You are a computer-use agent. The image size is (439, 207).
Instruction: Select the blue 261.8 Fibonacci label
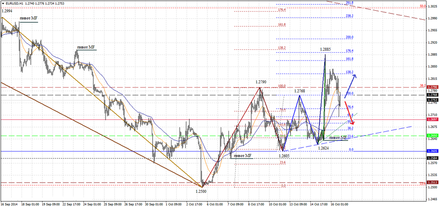[x=349, y=3]
